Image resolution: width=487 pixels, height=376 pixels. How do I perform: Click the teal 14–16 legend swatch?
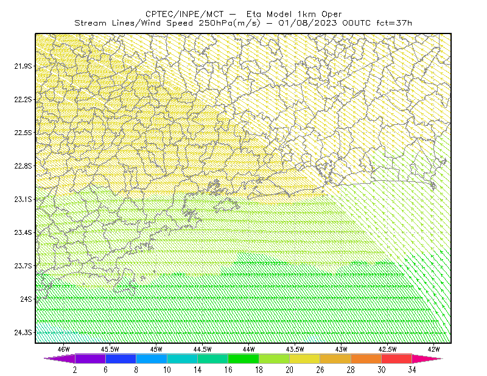click(x=212, y=358)
